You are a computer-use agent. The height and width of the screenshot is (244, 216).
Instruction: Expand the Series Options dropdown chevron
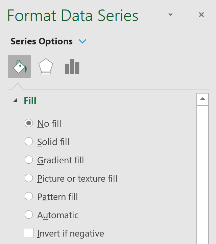(82, 41)
